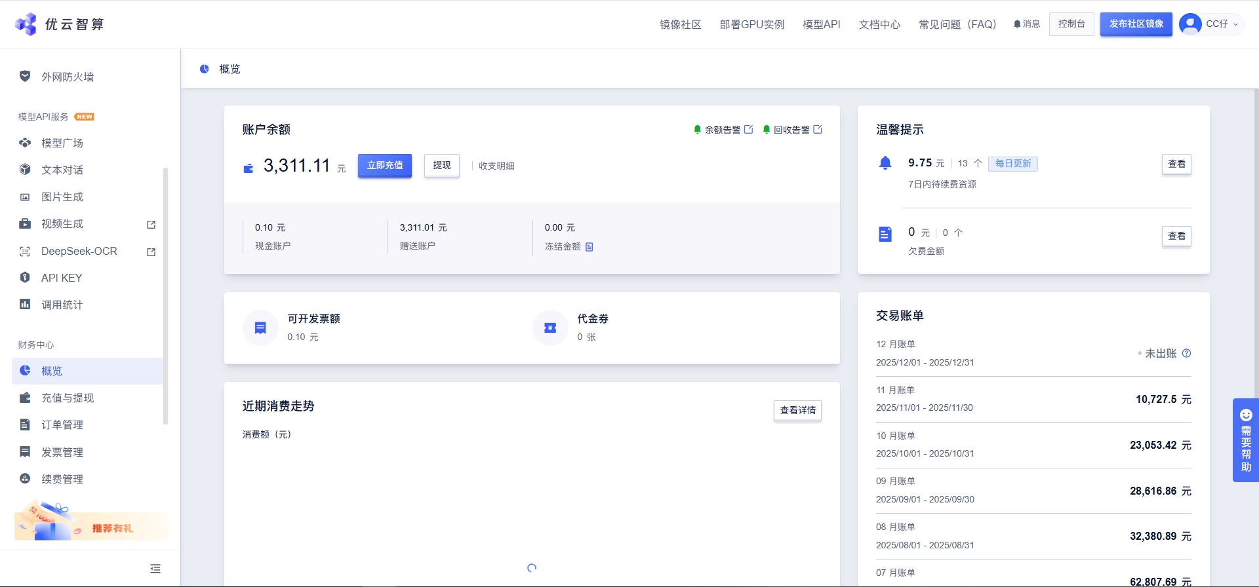Viewport: 1259px width, 587px height.
Task: Click the 冻结金额 detail document icon
Action: pyautogui.click(x=590, y=247)
